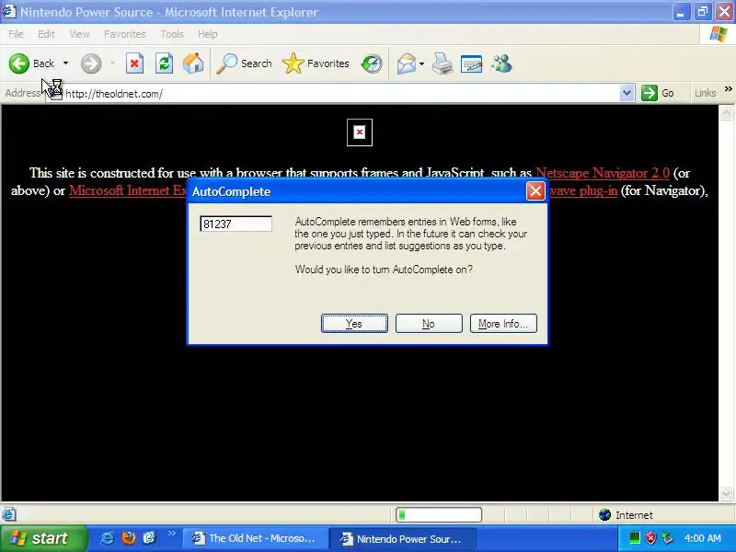Expand the Mail dropdown arrow
This screenshot has height=552, width=736.
[x=421, y=63]
